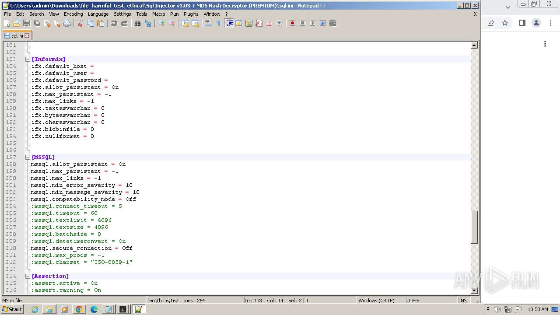Undo the last action with the Undo icon
The image size is (560, 315).
114,23
